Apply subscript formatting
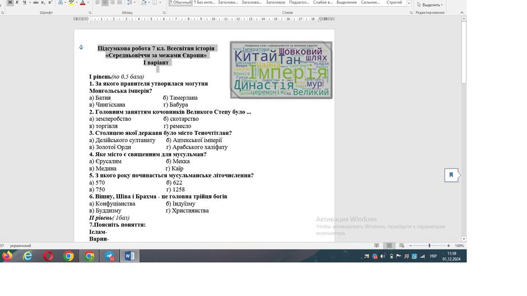527x296 pixels. 43,2
